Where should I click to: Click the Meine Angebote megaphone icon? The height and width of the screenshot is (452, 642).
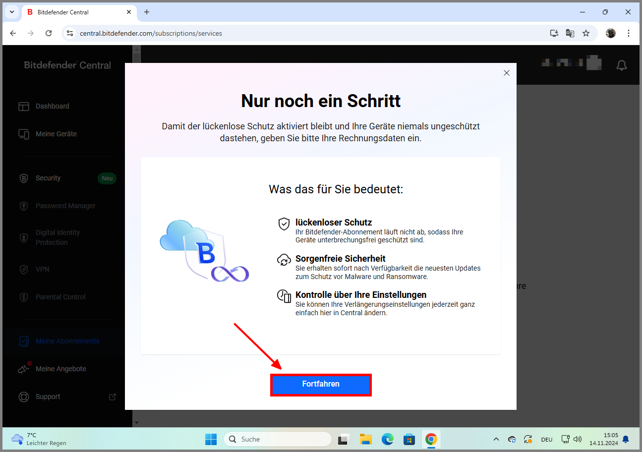[x=24, y=369]
